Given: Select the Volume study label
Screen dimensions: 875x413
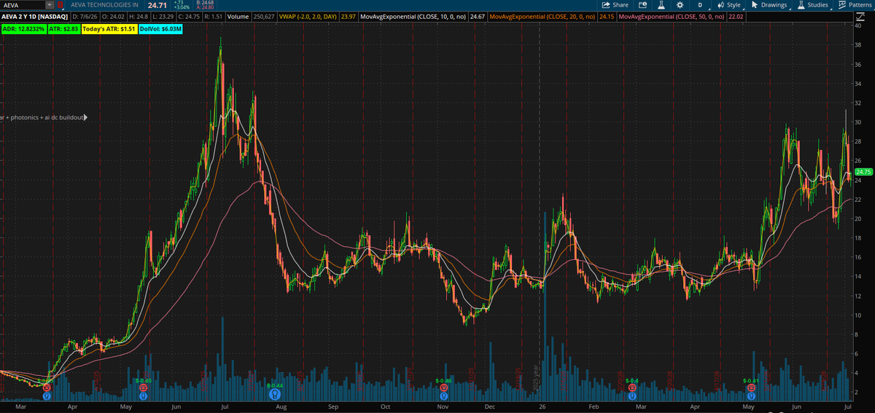Looking at the screenshot, I should tap(236, 16).
